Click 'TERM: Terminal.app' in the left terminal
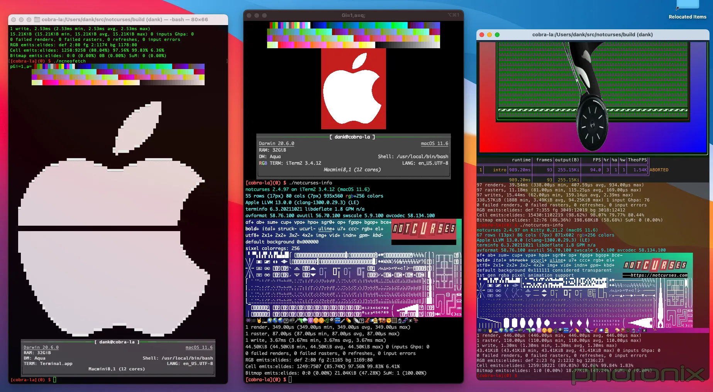This screenshot has width=713, height=392. (48, 363)
